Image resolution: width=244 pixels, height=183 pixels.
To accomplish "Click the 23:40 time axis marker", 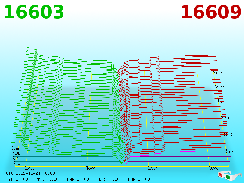I will [228, 135].
